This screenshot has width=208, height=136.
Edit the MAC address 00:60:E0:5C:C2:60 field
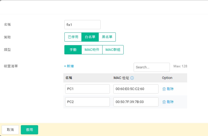pos(136,89)
